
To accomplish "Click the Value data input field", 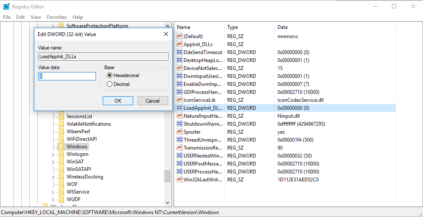I will pos(67,76).
